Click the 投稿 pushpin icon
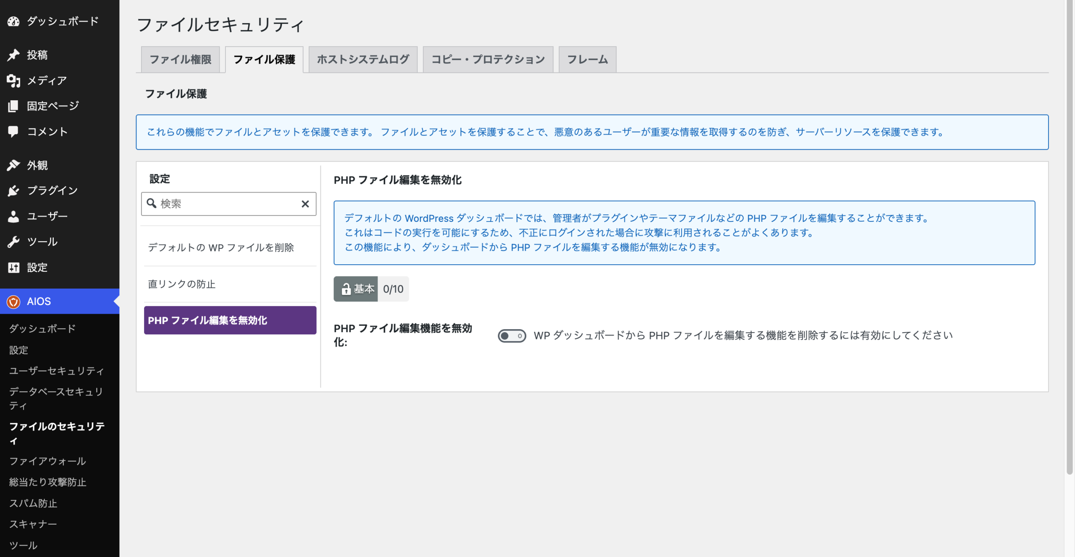1075x557 pixels. pos(13,55)
